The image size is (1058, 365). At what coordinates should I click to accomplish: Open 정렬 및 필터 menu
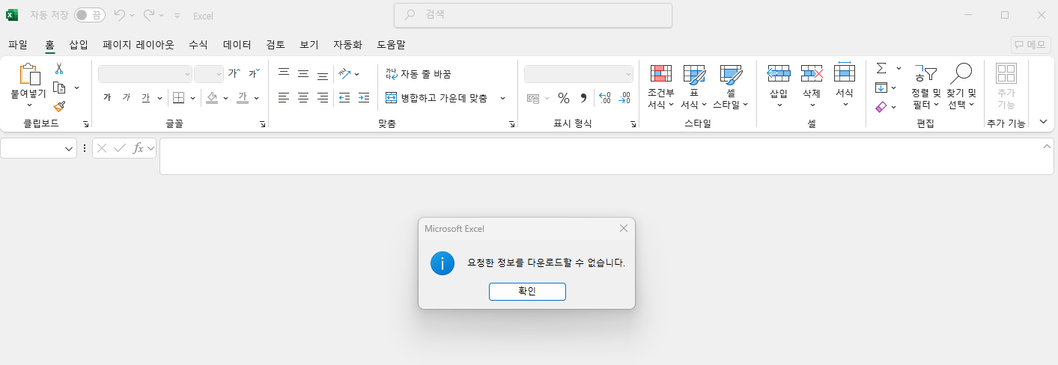pos(925,87)
